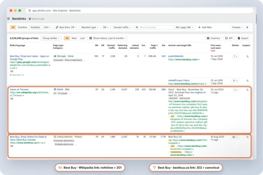263x175 pixels.
Task: Expand similar links count 1 for Wikipedia
Action: pos(236,90)
